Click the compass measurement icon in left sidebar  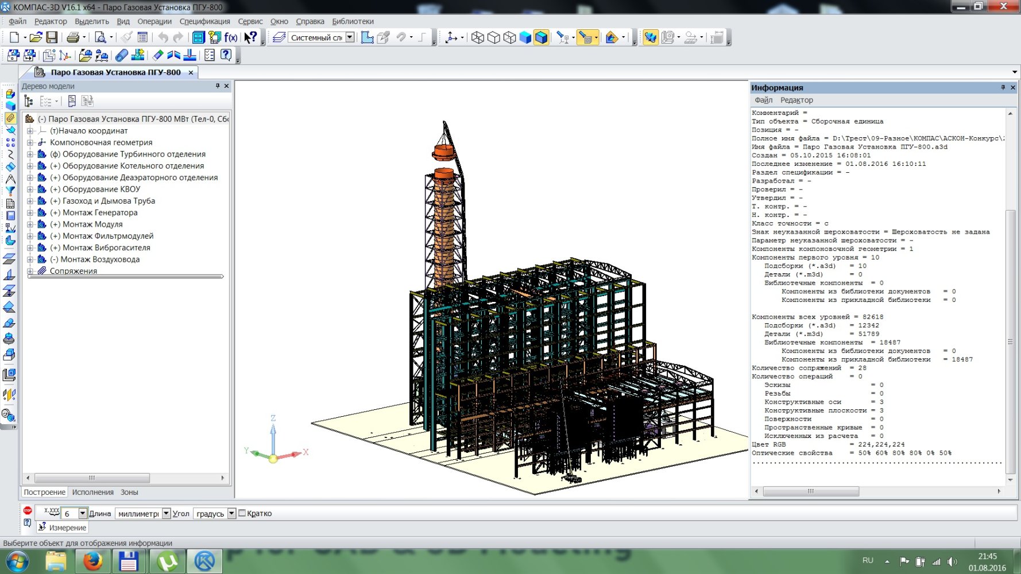pyautogui.click(x=10, y=179)
